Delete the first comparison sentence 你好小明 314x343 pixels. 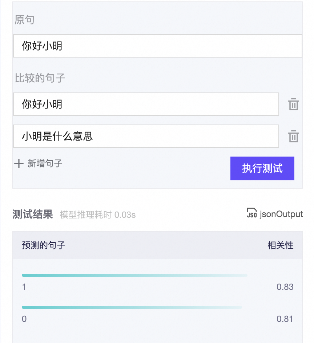point(293,104)
